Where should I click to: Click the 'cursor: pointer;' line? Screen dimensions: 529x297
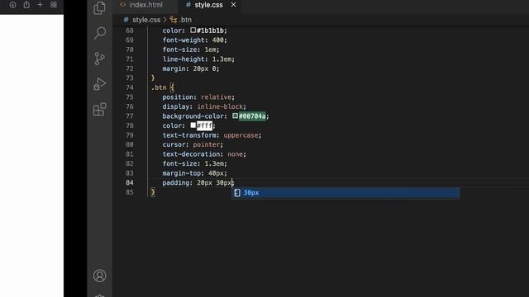click(x=193, y=144)
